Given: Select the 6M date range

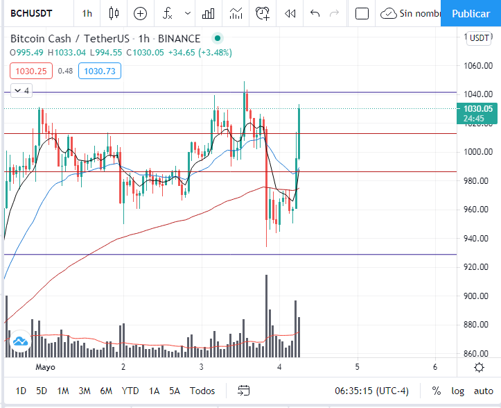Looking at the screenshot, I should pyautogui.click(x=106, y=391).
